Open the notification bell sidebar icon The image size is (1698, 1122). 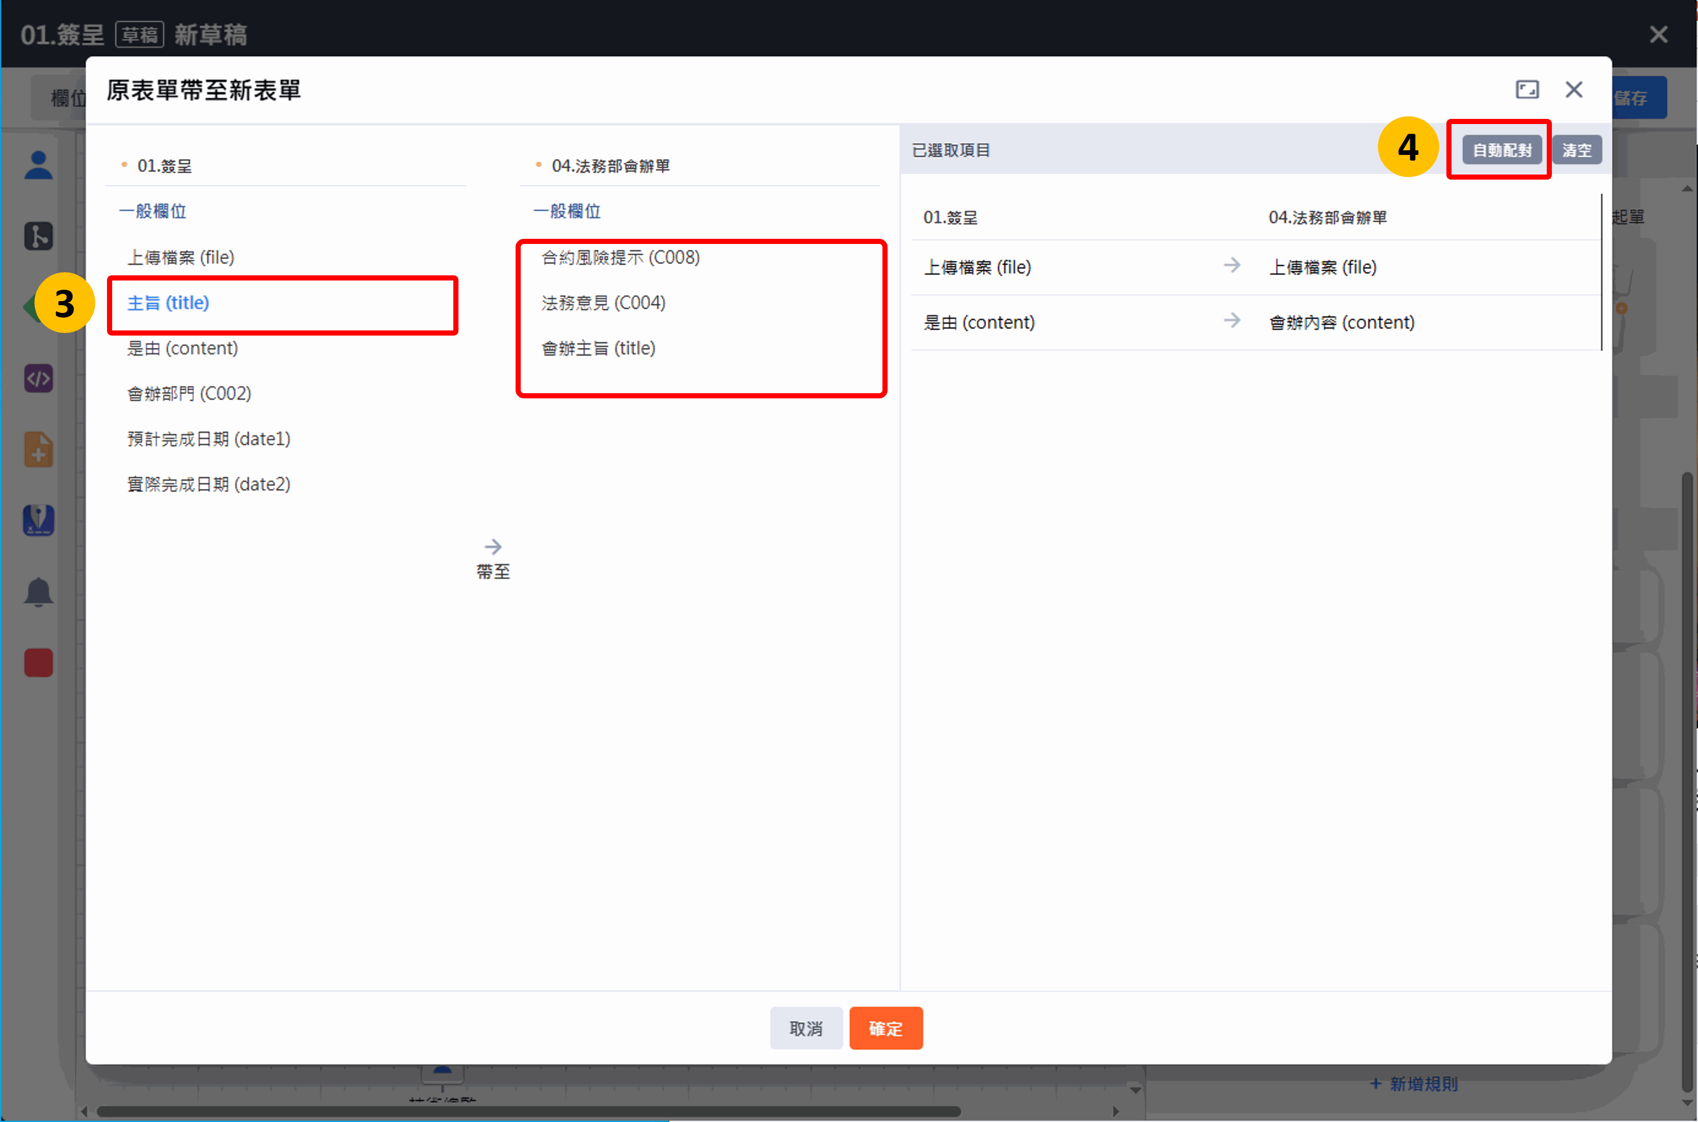pos(39,592)
